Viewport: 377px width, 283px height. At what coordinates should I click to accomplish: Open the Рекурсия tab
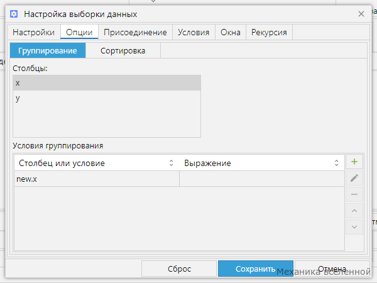(269, 32)
